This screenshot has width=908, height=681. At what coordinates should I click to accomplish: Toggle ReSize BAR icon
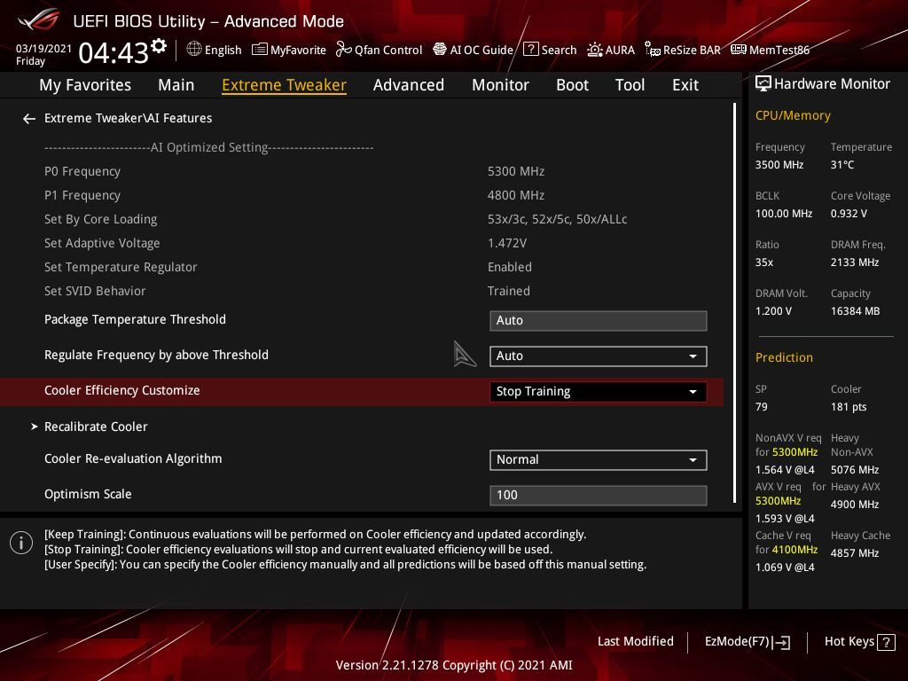653,50
